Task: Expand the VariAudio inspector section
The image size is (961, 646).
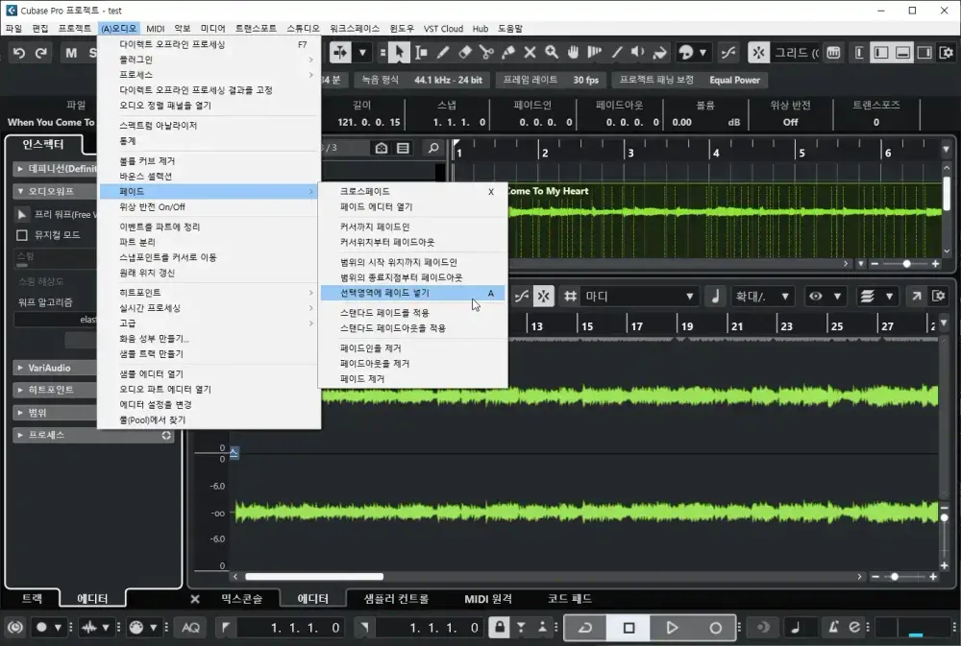Action: 55,368
